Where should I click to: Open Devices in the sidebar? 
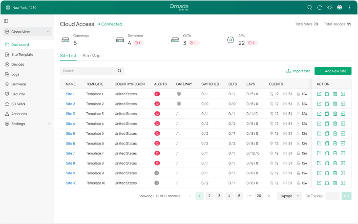[17, 65]
